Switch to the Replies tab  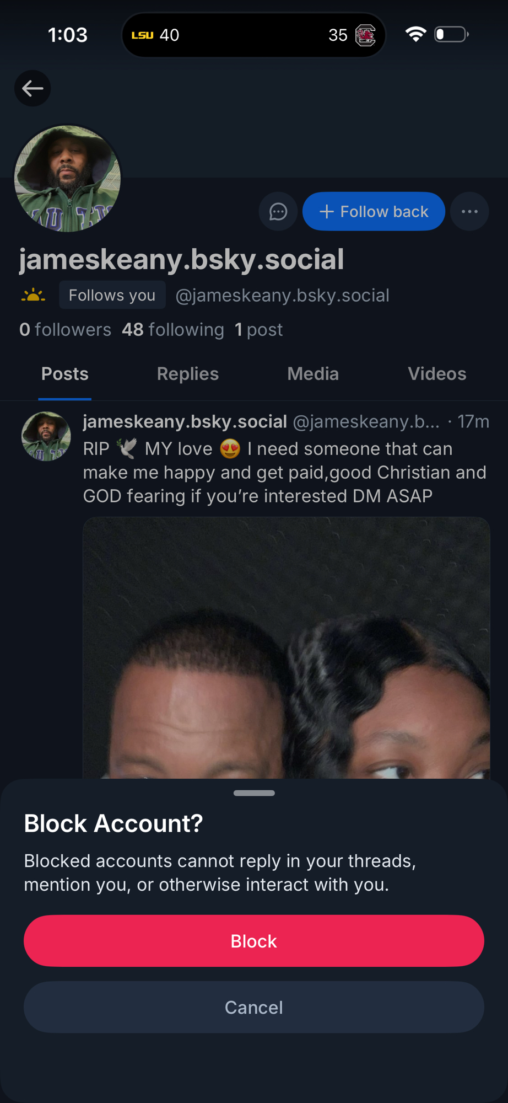188,374
